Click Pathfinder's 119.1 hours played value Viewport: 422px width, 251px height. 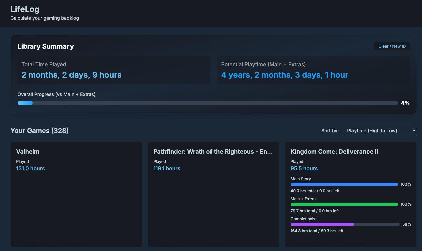pos(167,168)
